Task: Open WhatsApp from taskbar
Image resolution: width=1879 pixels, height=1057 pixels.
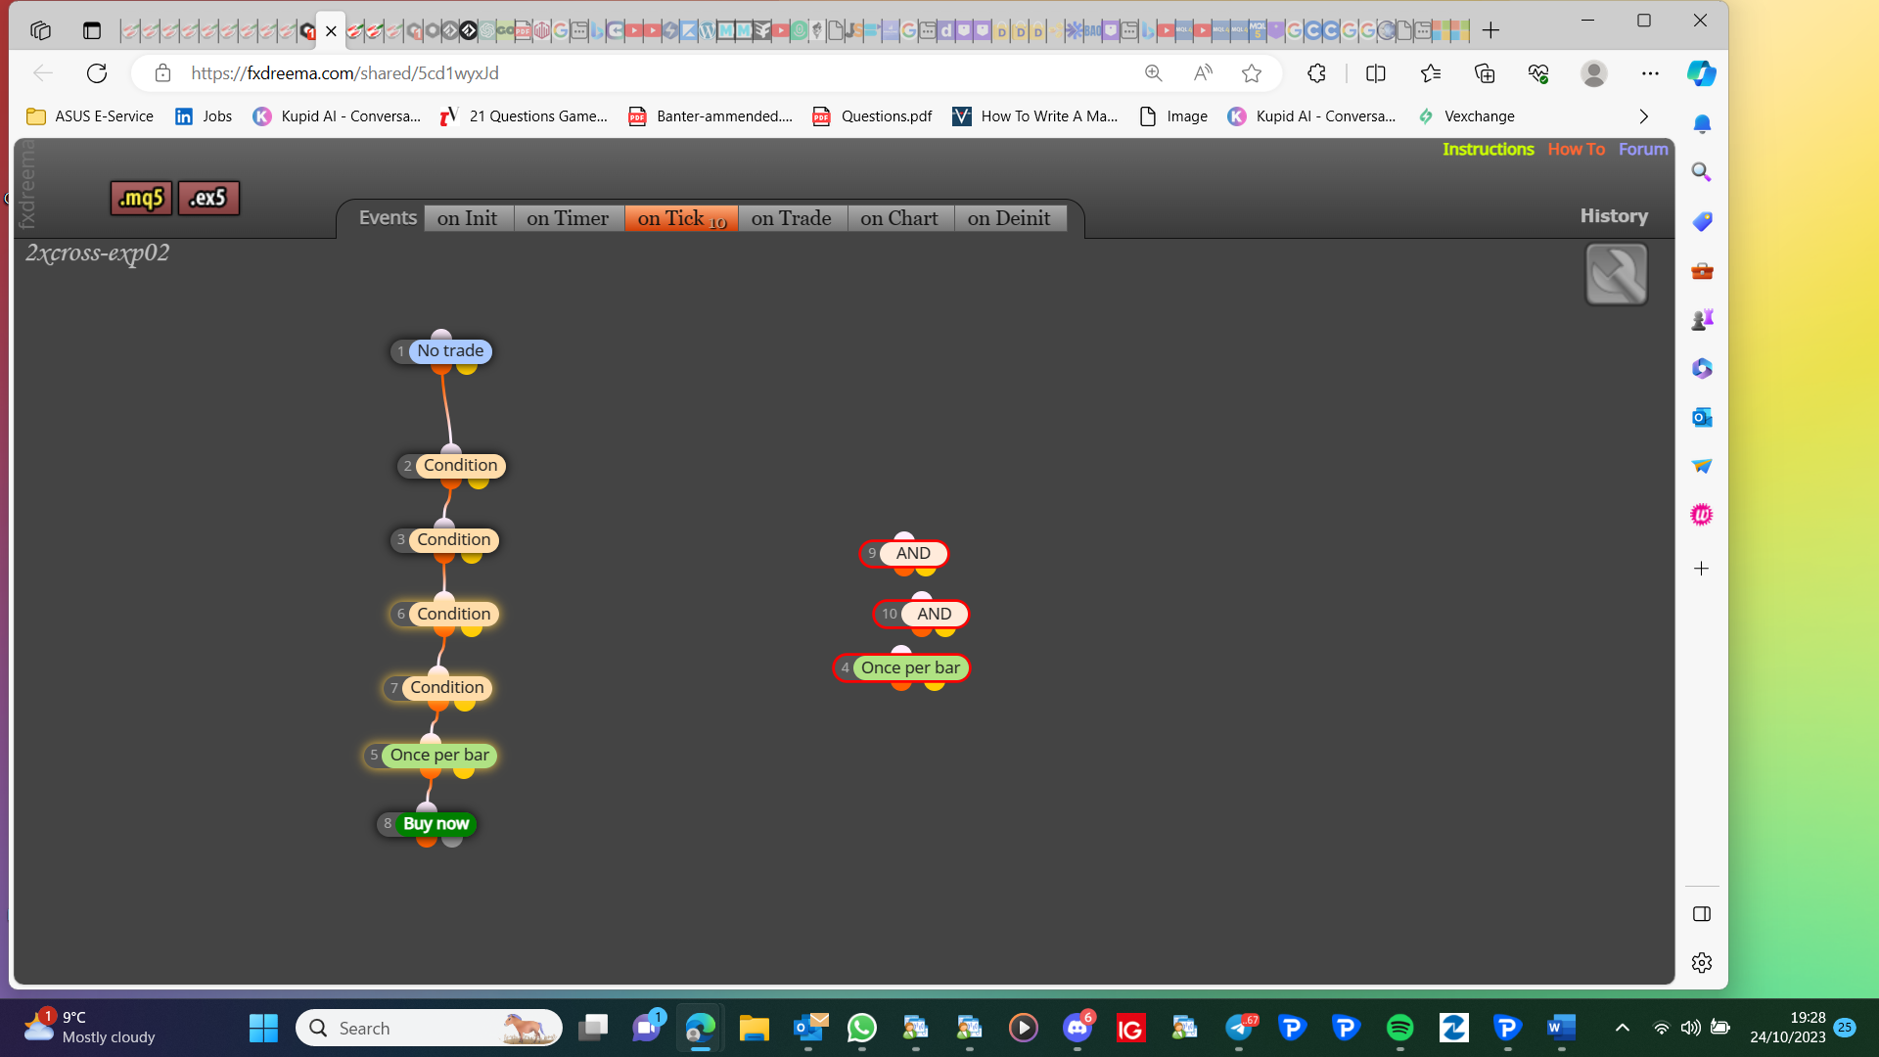Action: click(x=862, y=1028)
